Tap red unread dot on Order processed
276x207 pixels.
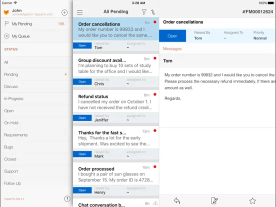point(155,167)
